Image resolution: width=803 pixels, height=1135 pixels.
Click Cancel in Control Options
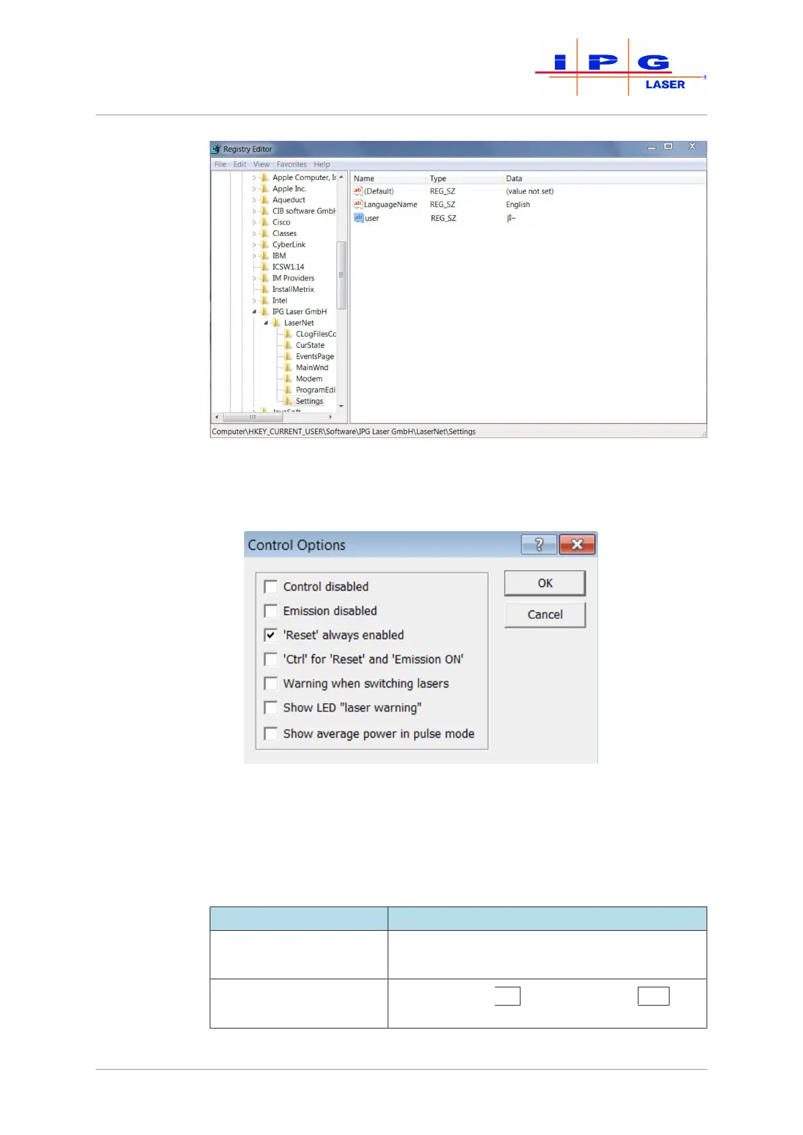click(x=545, y=615)
